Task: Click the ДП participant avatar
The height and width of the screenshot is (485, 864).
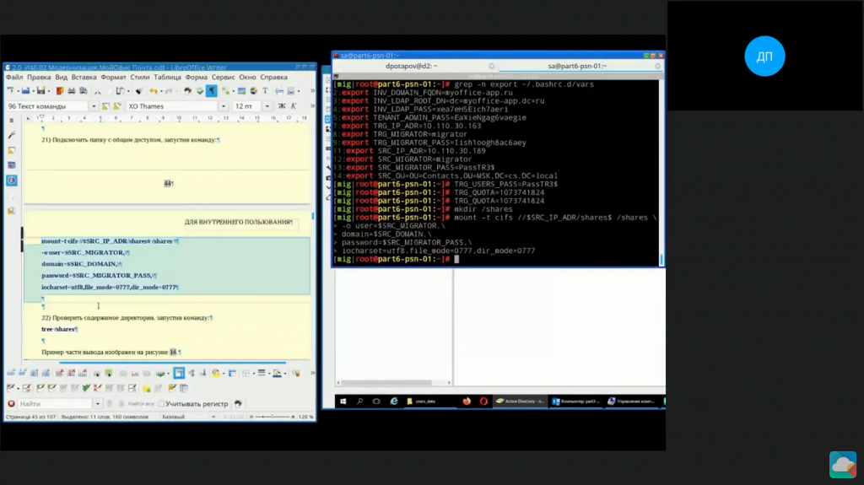Action: 764,57
